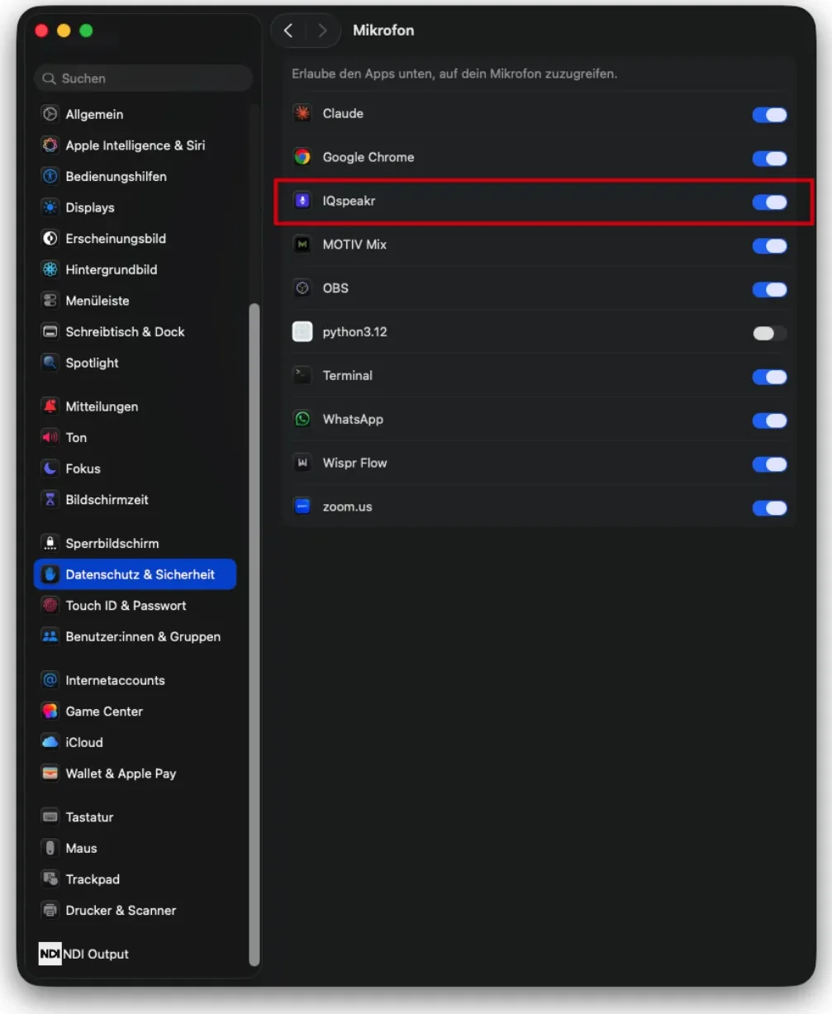832x1014 pixels.
Task: Enable microphone access for python3.12
Action: coord(769,333)
